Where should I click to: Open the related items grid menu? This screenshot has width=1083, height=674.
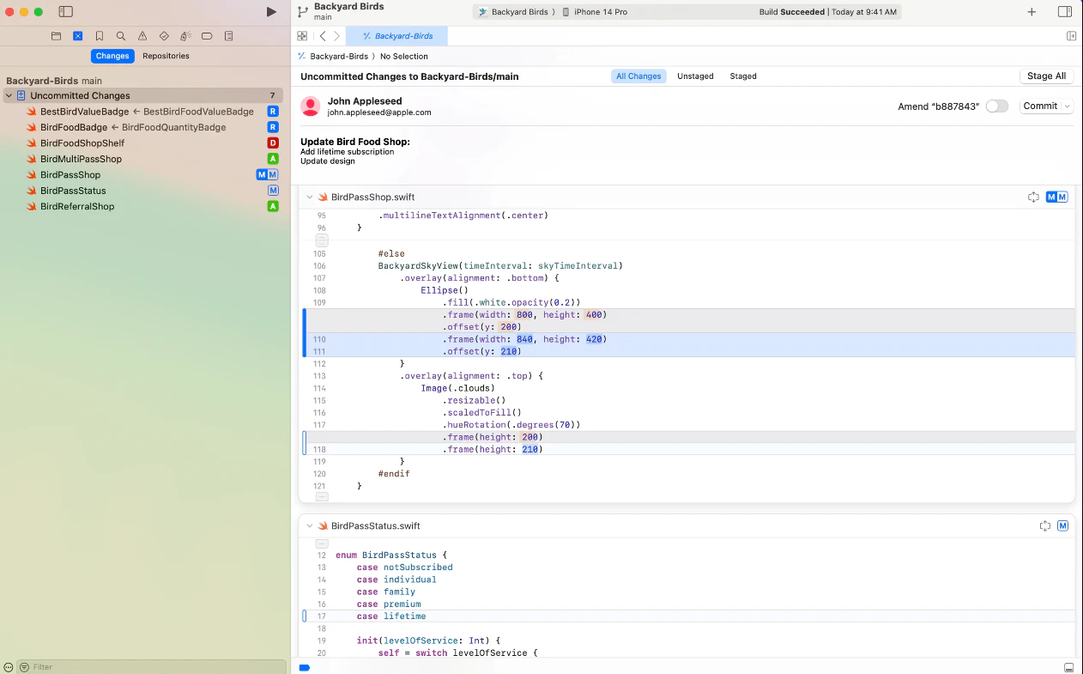[302, 36]
